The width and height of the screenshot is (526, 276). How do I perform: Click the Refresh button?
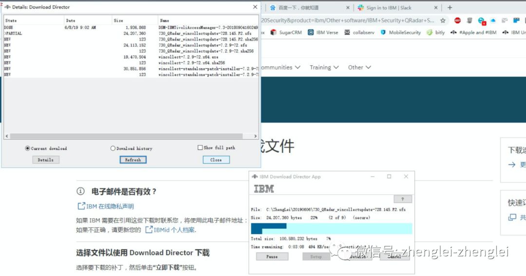[x=133, y=160]
